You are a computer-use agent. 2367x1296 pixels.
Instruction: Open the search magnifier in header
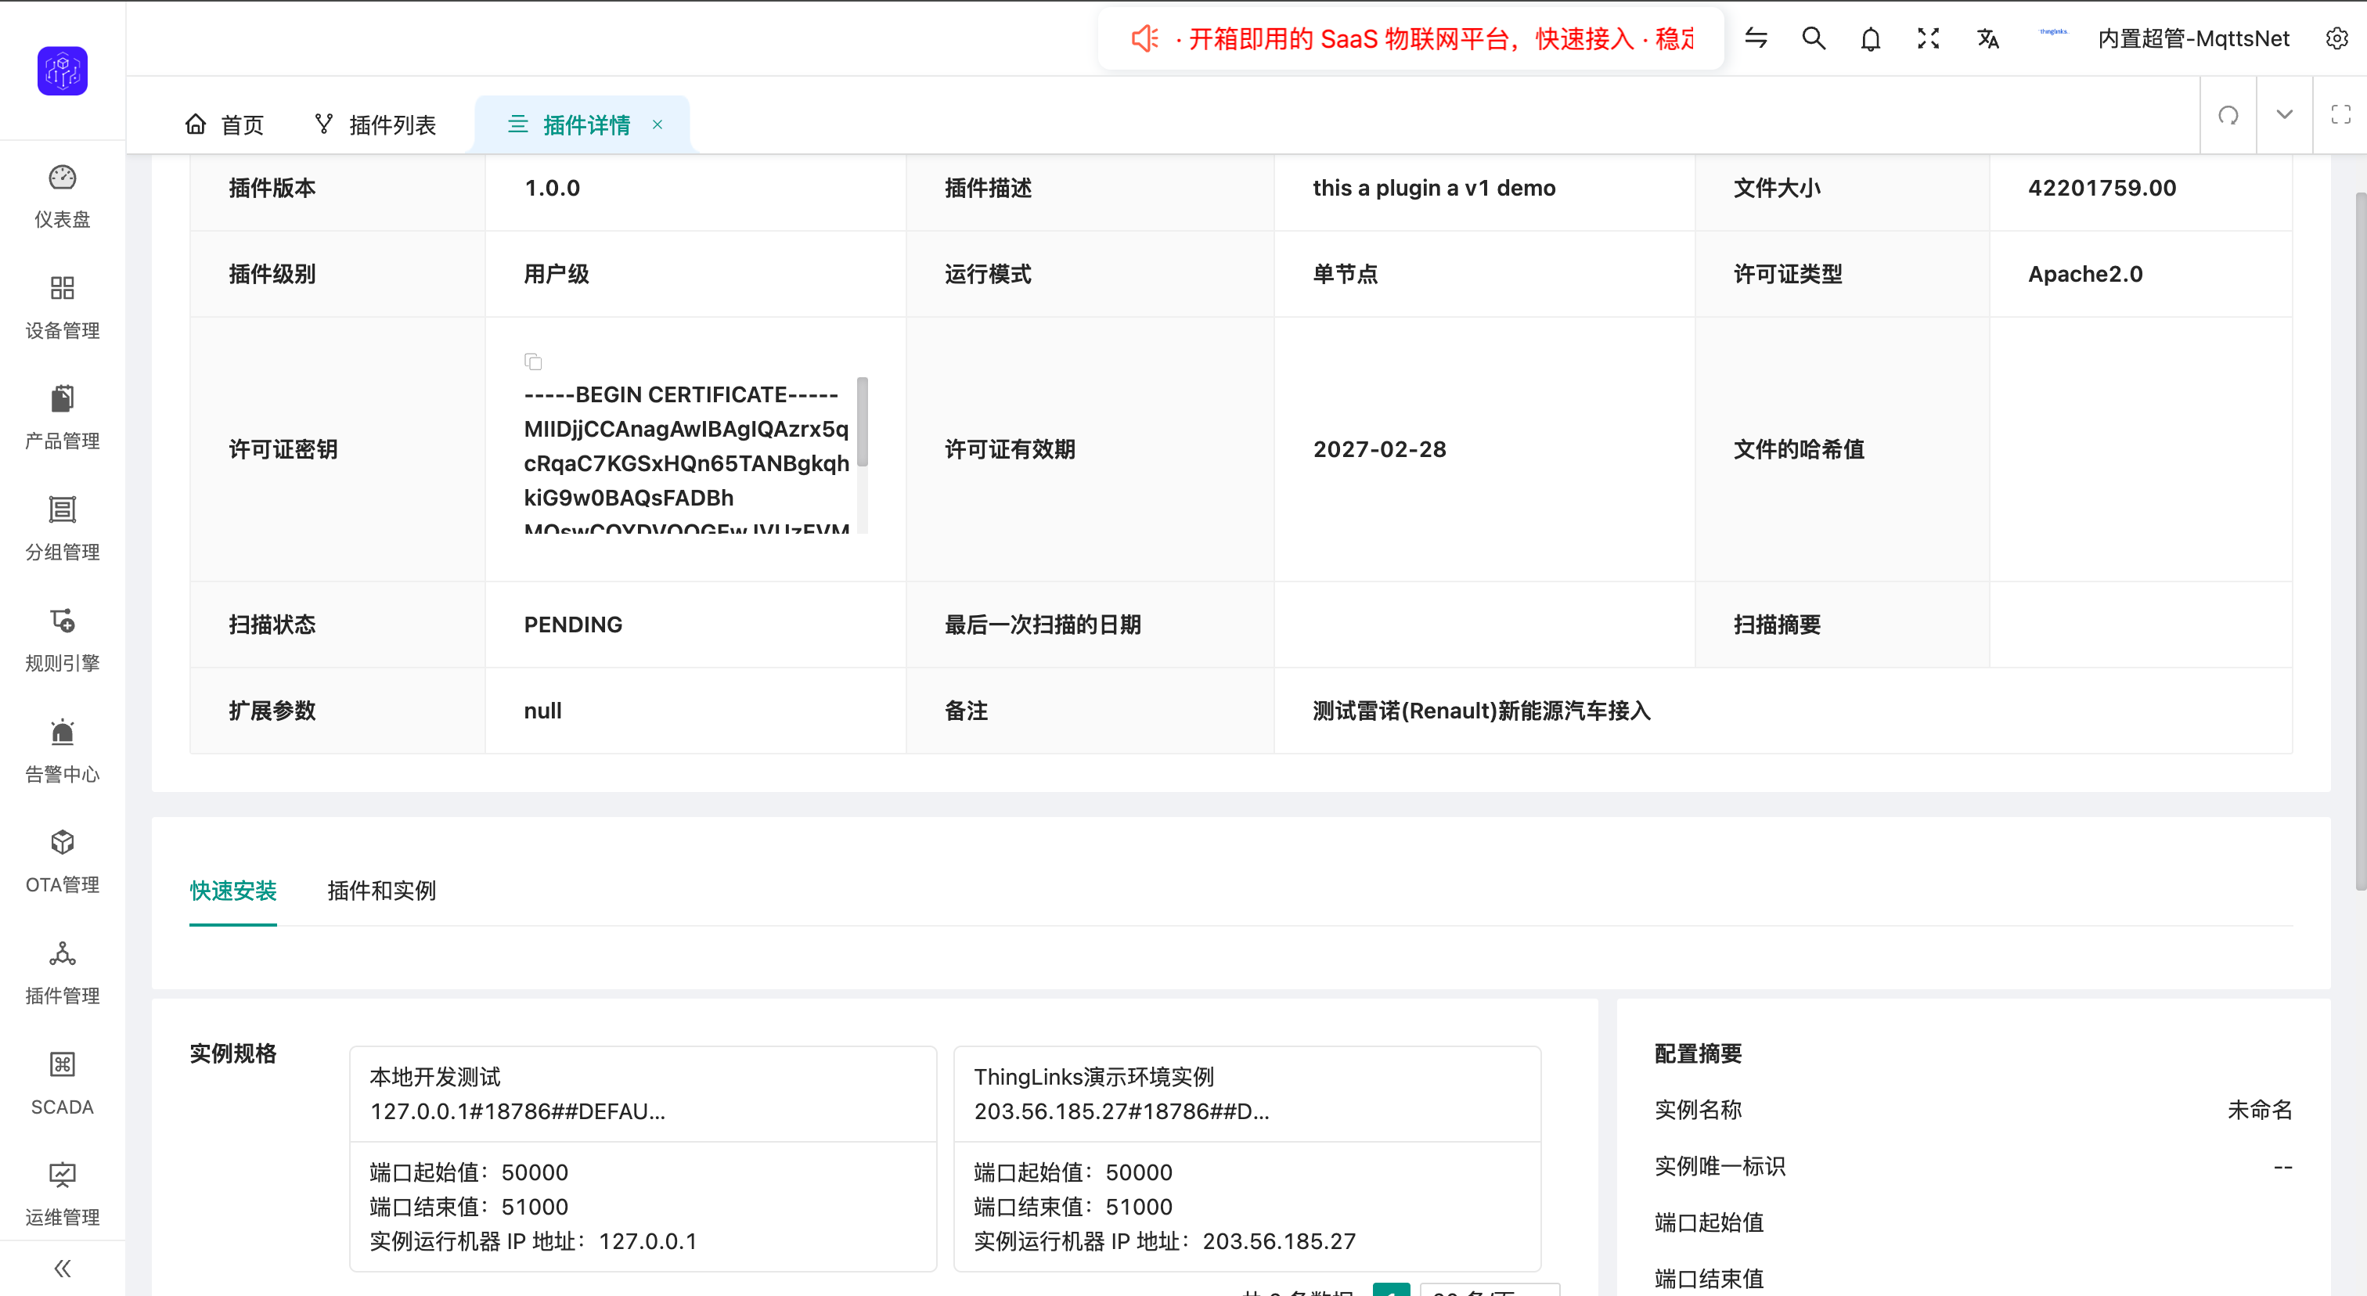pyautogui.click(x=1814, y=38)
